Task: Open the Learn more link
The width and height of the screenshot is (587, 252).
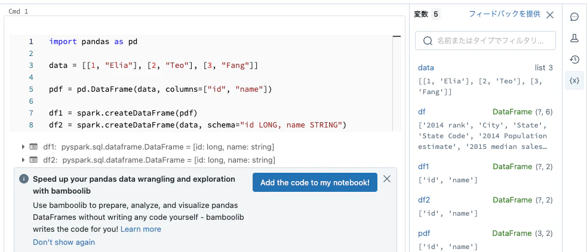Action: [141, 229]
